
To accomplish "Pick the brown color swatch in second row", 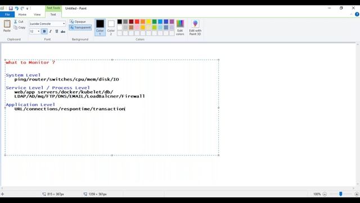I will pos(131,28).
